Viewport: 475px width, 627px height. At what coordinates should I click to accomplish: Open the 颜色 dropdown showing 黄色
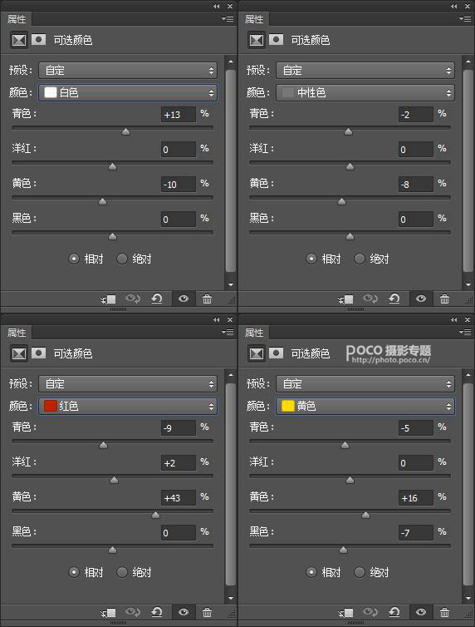click(365, 407)
